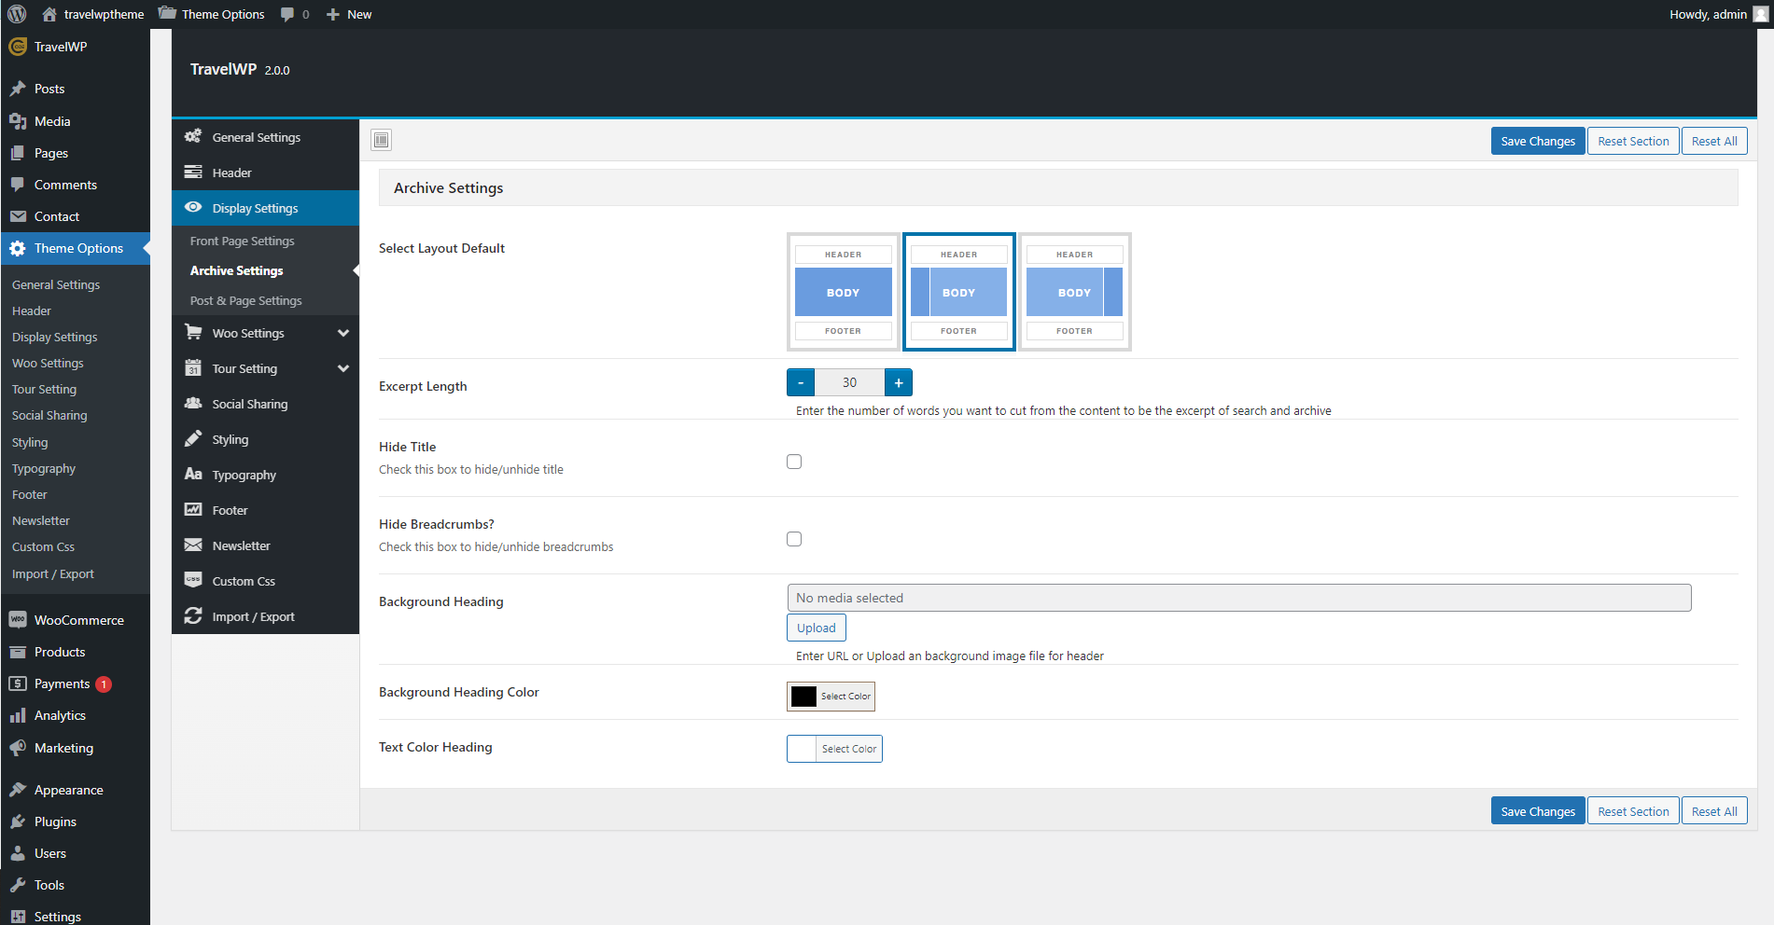
Task: Toggle the Hide Breadcrumbs checkbox
Action: point(794,539)
